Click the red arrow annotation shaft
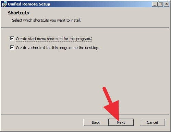This screenshot has width=171, height=132. click(107, 95)
